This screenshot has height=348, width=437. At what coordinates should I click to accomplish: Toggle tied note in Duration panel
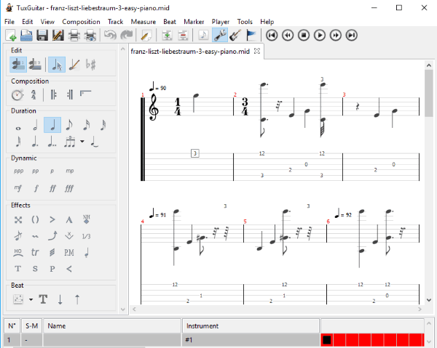95,142
